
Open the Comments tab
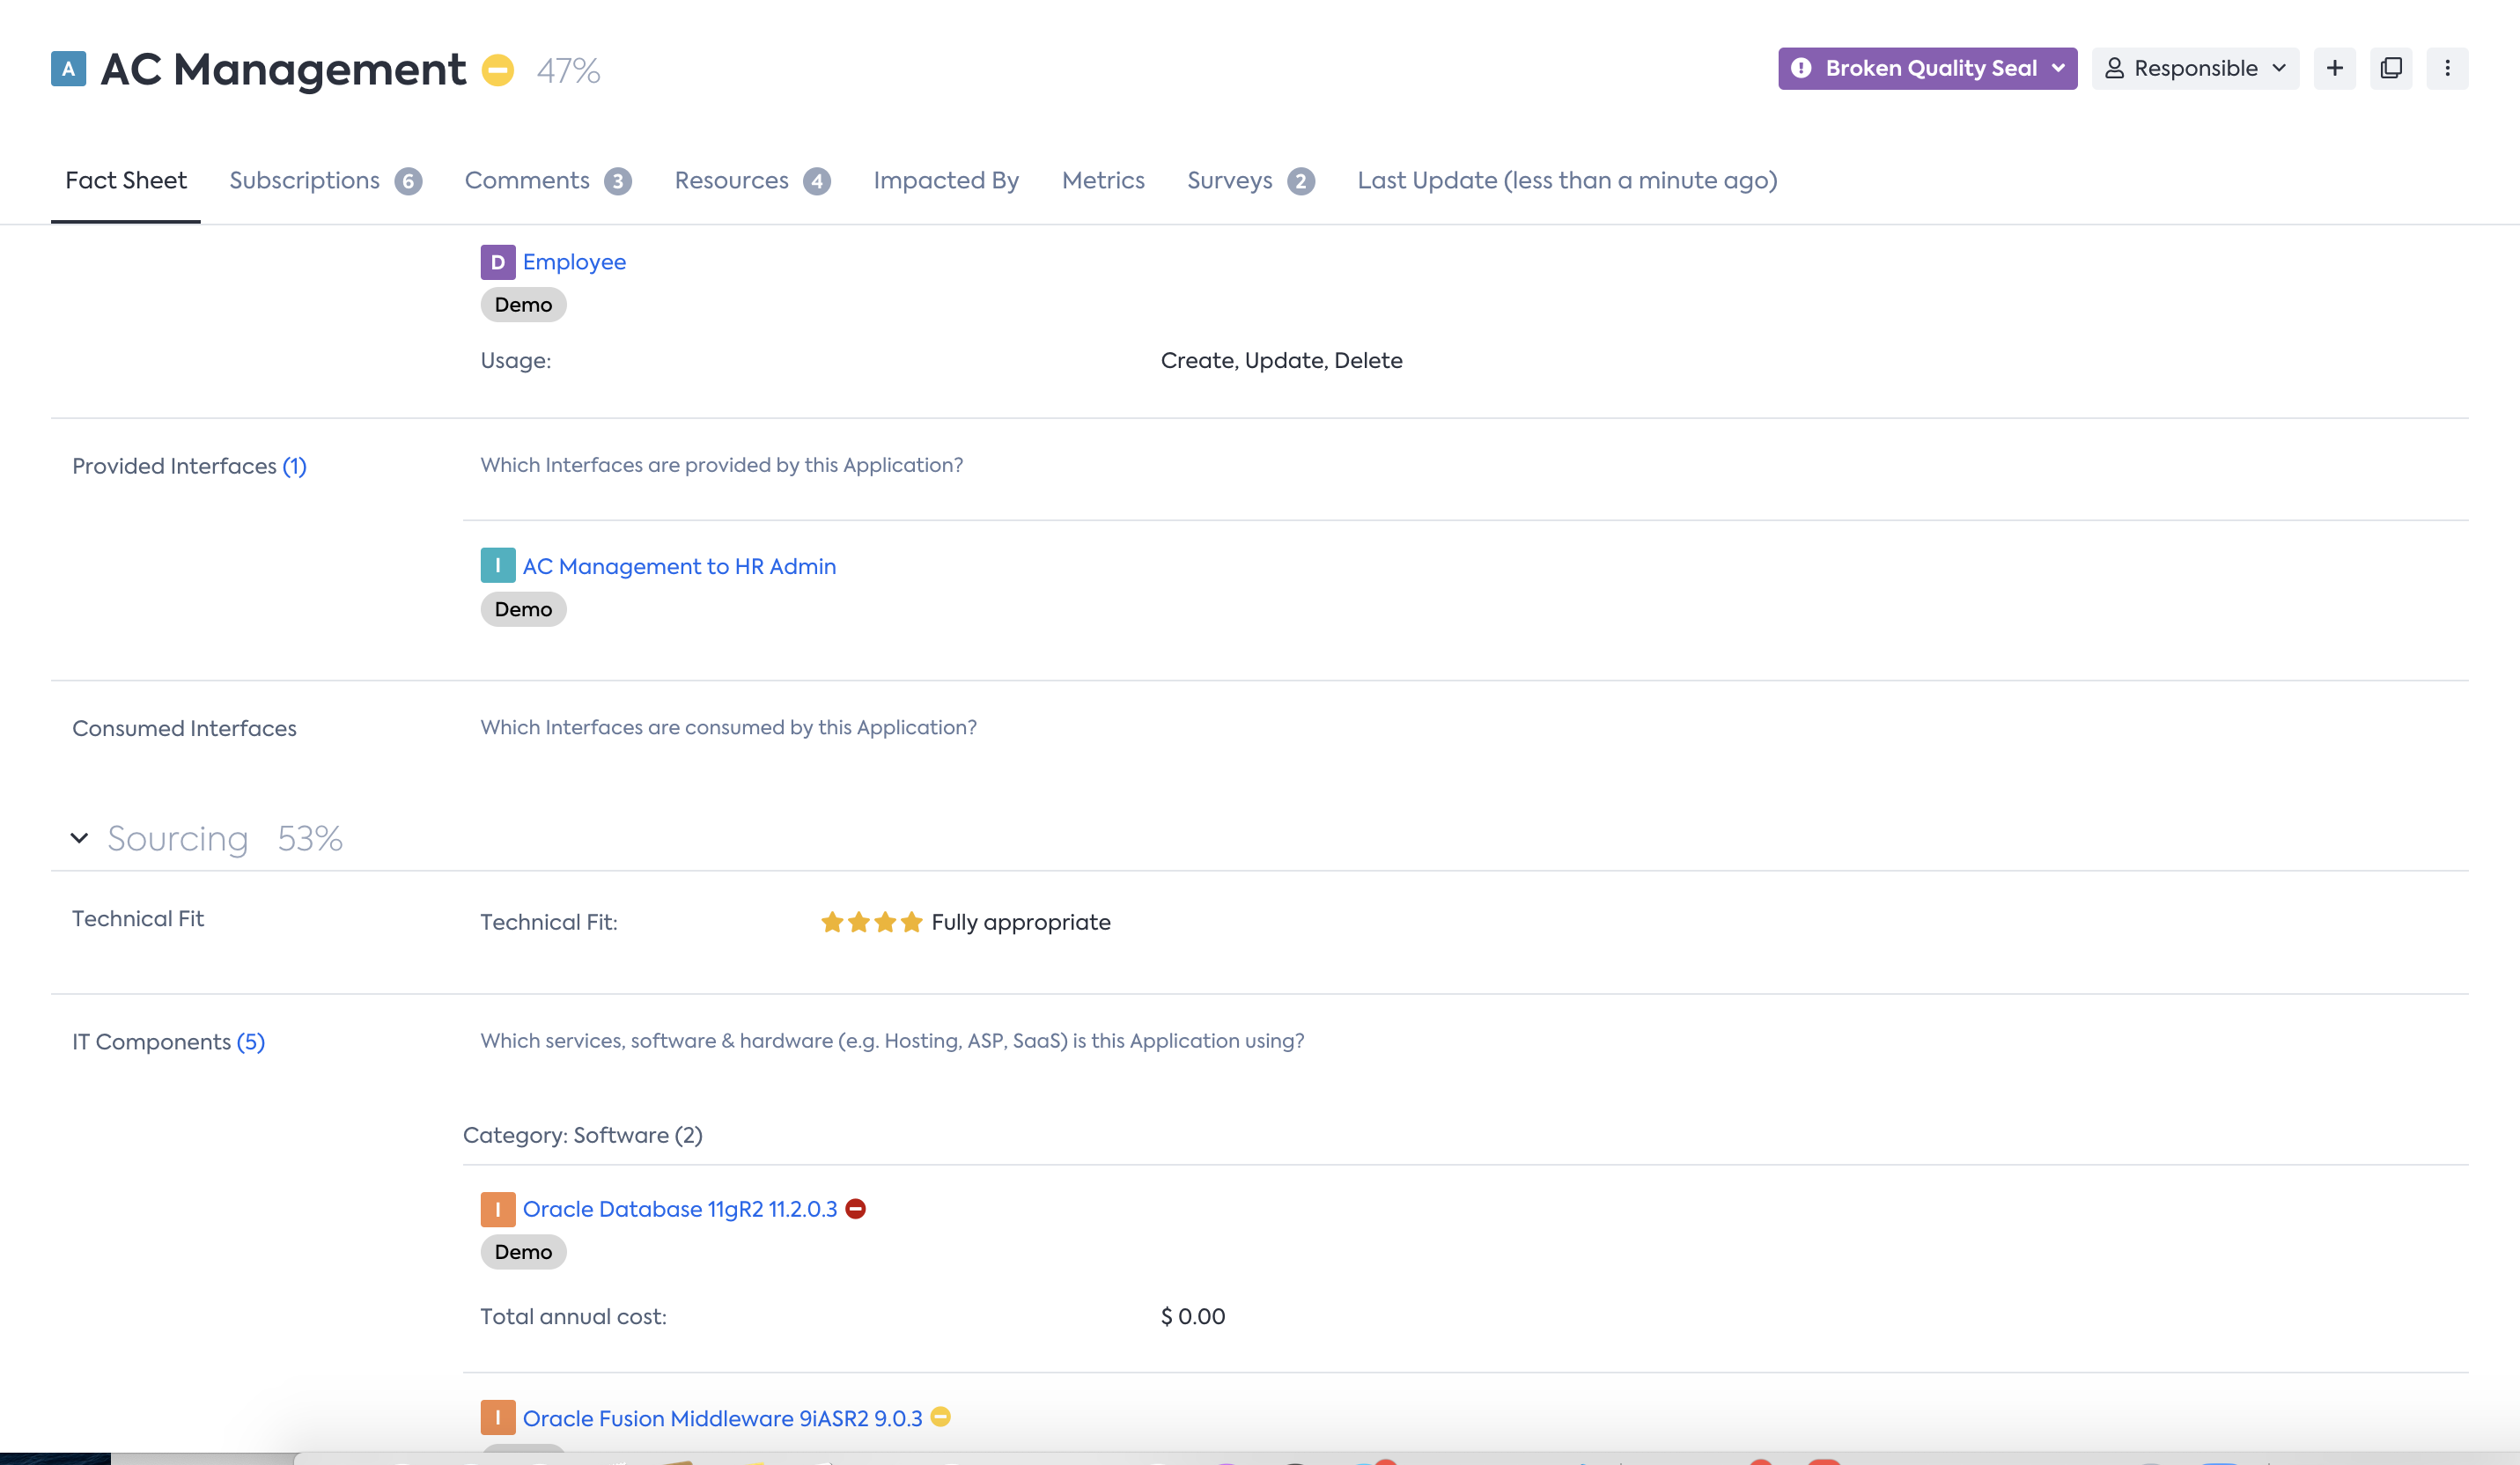coord(527,180)
